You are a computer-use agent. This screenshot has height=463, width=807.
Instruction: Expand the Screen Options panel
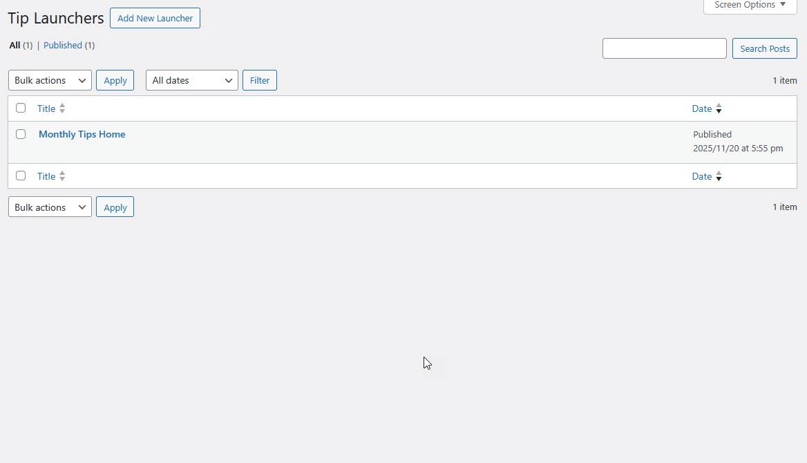tap(749, 6)
